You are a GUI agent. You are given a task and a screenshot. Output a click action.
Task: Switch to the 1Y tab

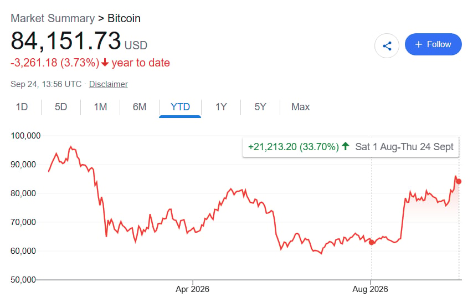221,107
